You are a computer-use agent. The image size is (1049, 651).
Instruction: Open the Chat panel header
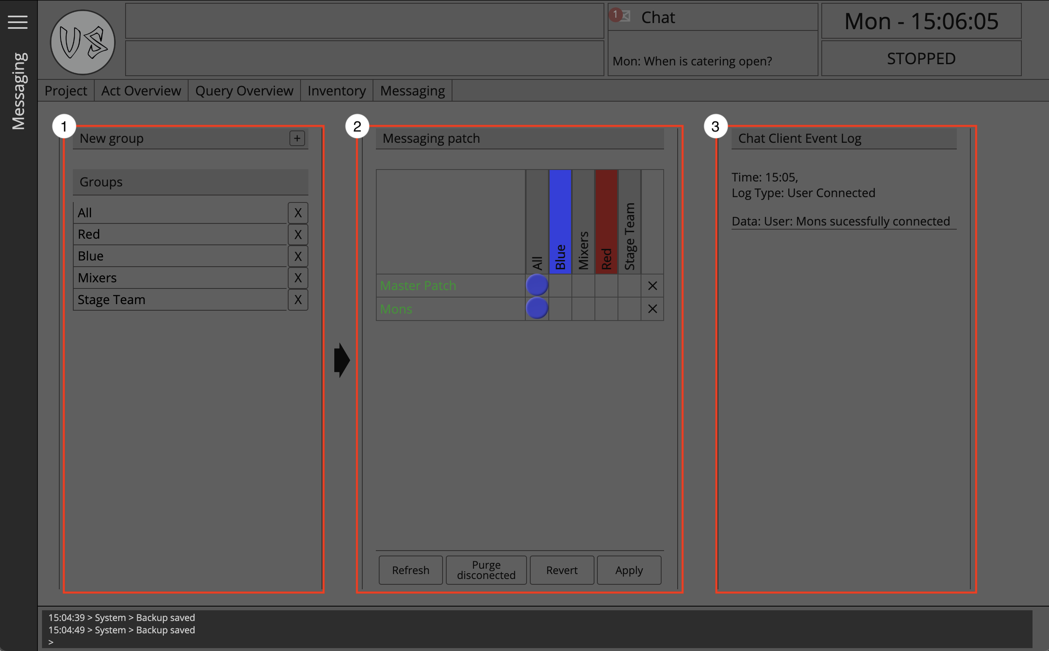point(713,17)
